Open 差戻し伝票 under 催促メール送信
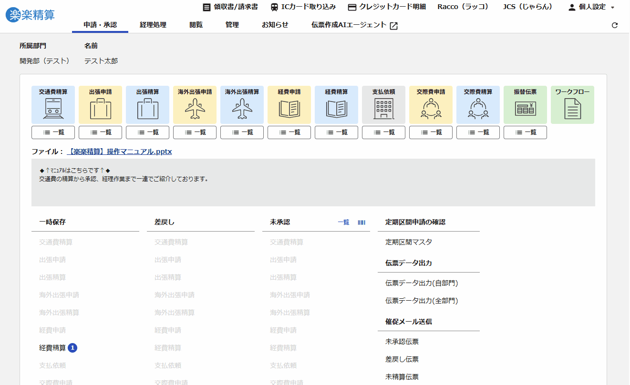This screenshot has width=630, height=385. [x=402, y=359]
